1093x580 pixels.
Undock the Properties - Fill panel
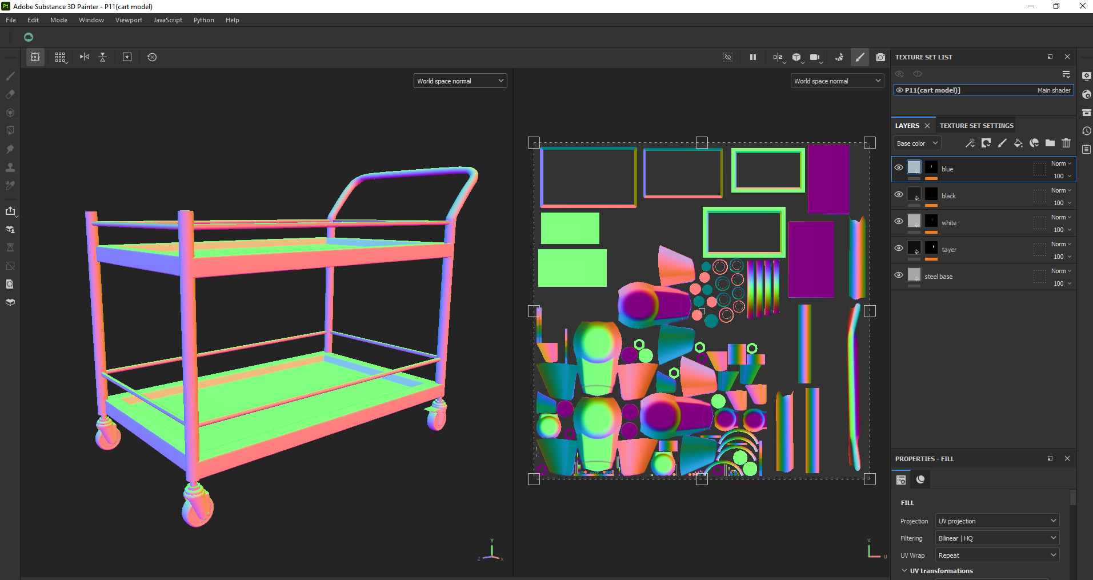1050,458
